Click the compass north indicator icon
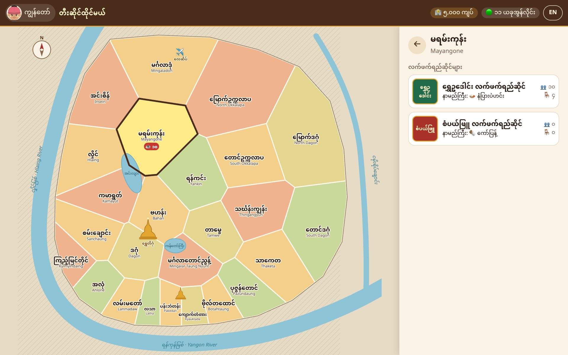 pyautogui.click(x=42, y=49)
